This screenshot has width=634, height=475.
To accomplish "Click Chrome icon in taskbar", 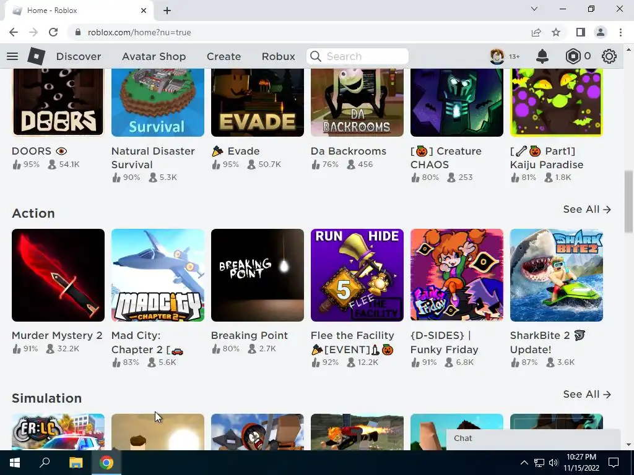I will click(x=106, y=463).
